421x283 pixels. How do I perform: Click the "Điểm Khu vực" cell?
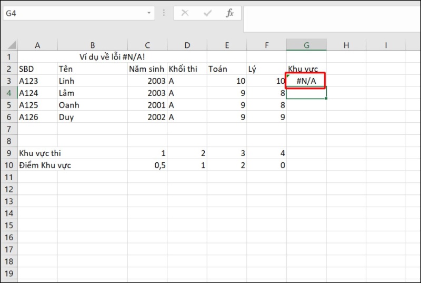pos(45,165)
